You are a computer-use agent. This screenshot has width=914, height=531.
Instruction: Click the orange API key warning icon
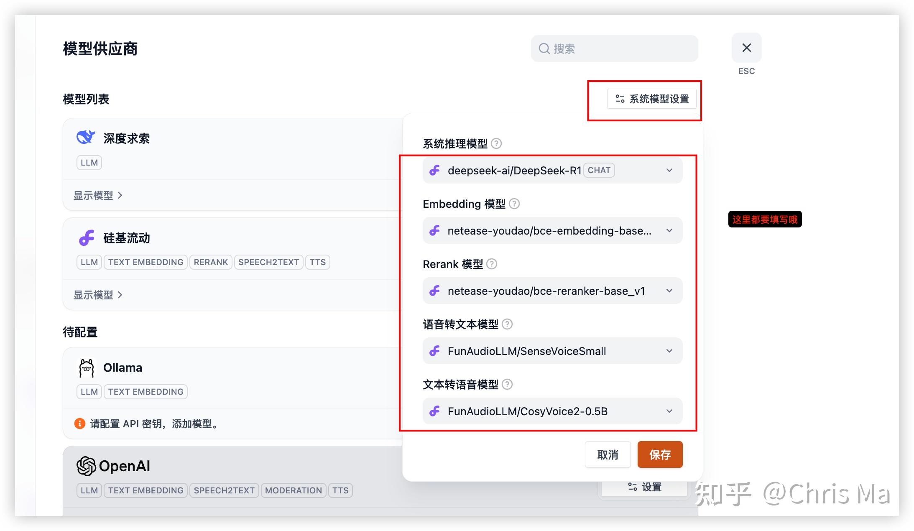tap(79, 424)
